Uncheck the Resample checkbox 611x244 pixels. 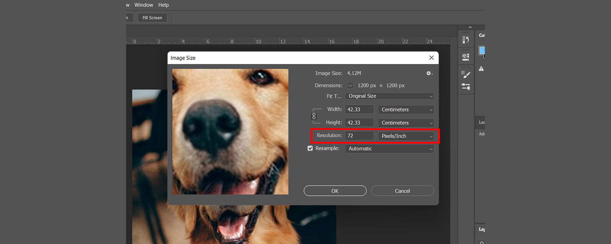click(310, 148)
